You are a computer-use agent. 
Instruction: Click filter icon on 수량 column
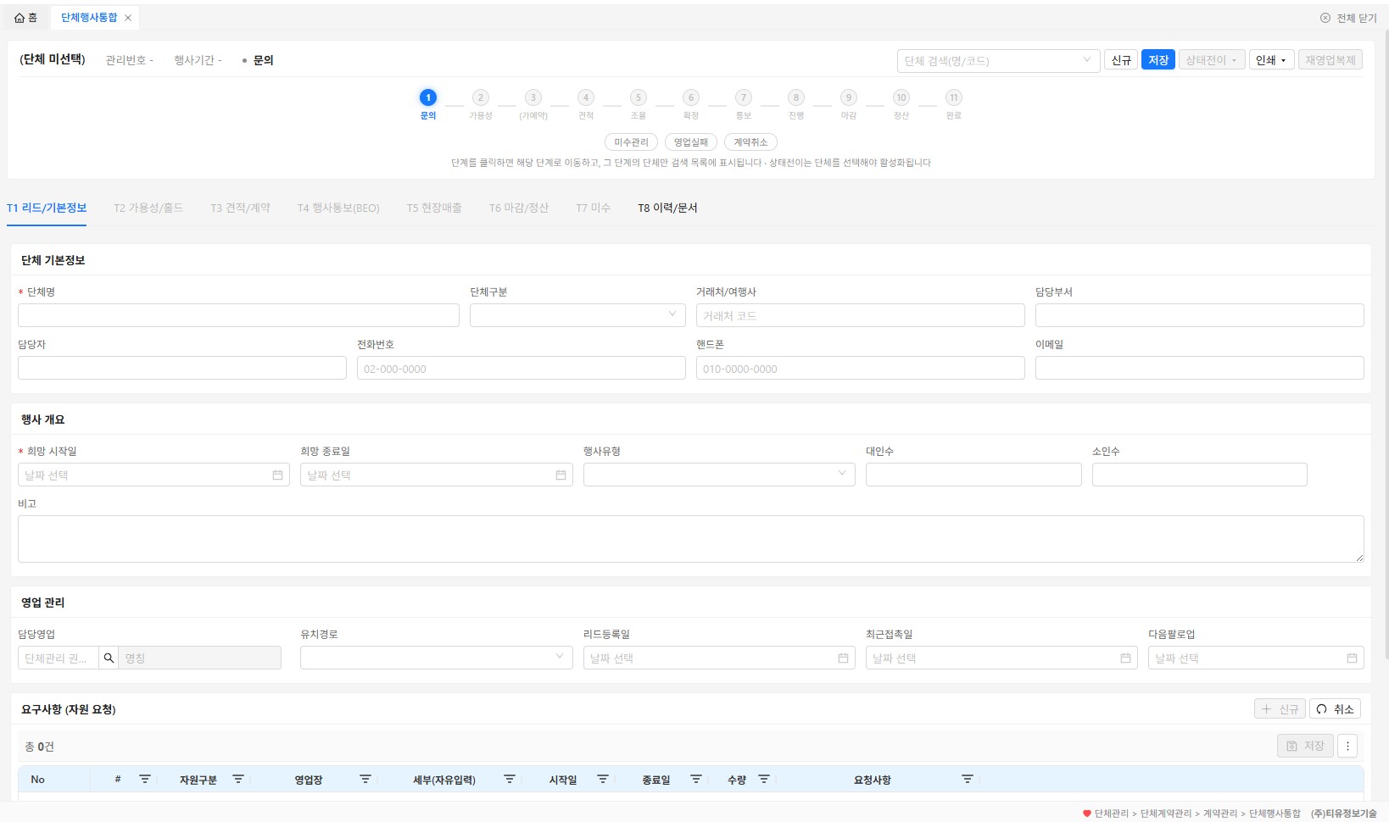(x=764, y=779)
